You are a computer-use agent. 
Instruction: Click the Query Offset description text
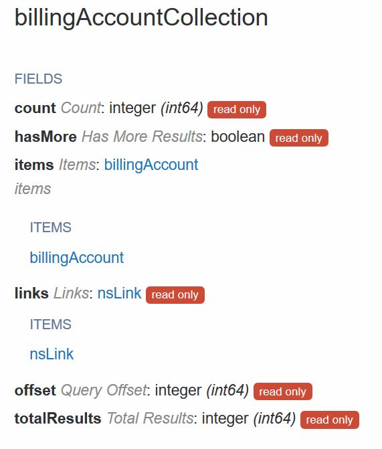[x=104, y=391]
